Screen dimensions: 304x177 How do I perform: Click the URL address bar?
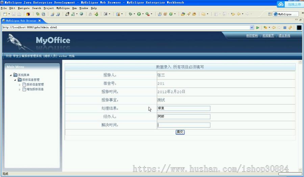126,28
